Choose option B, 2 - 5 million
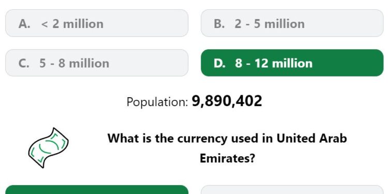The image size is (388, 194). tap(292, 23)
